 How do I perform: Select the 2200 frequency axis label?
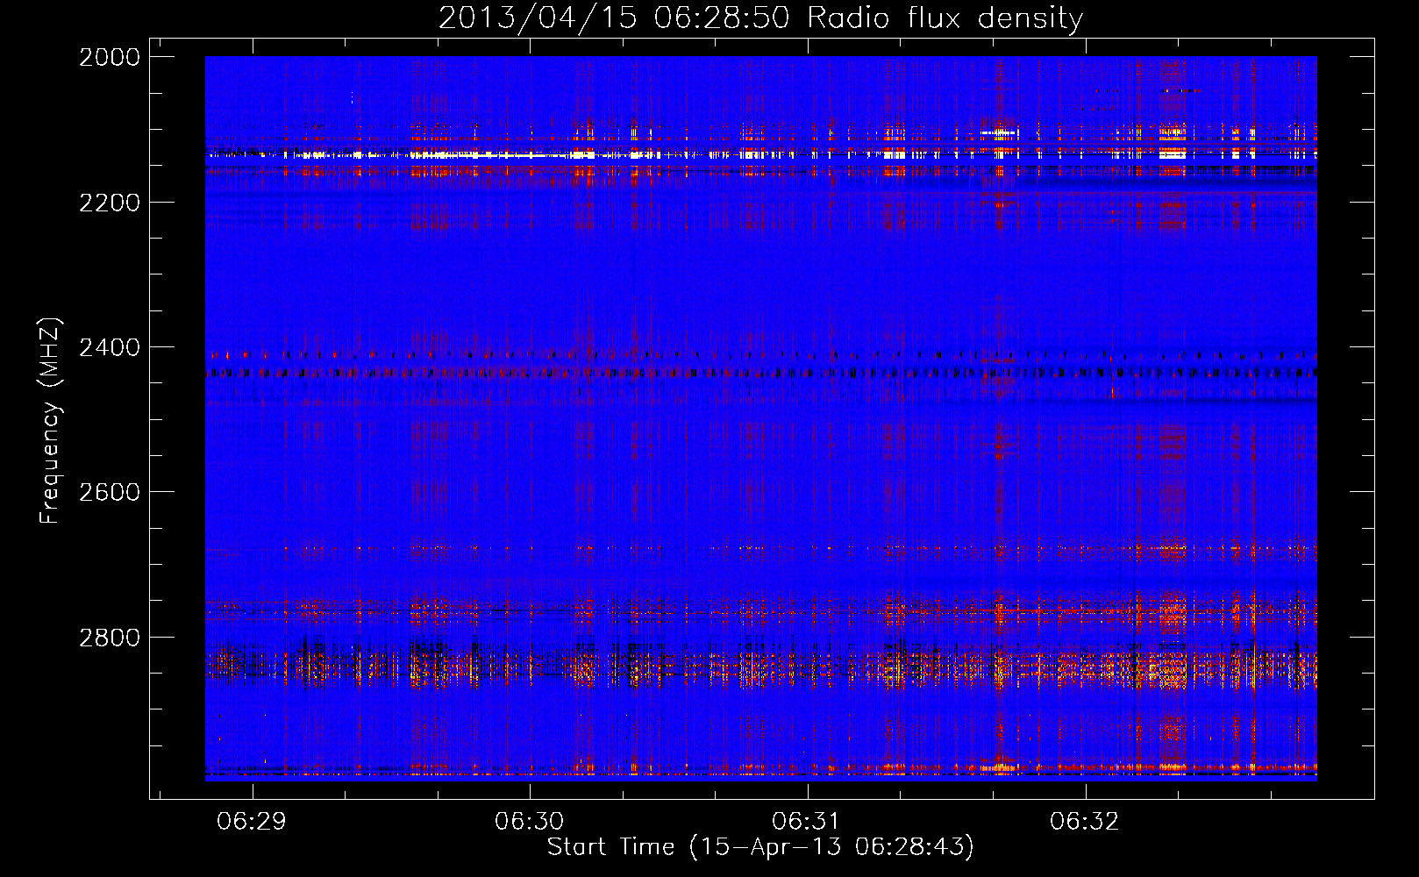point(110,203)
